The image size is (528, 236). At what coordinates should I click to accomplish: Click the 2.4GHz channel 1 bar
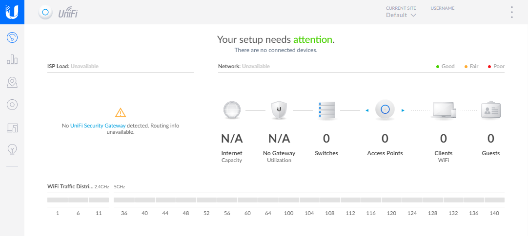58,200
